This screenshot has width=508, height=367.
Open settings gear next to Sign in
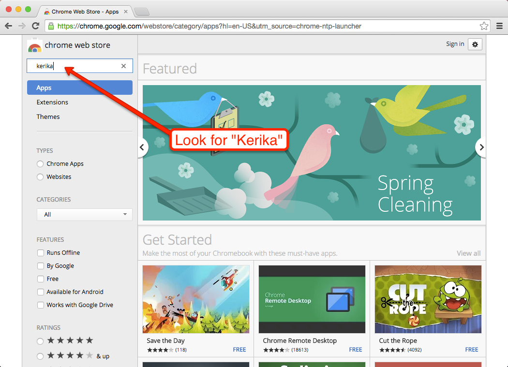pos(475,44)
